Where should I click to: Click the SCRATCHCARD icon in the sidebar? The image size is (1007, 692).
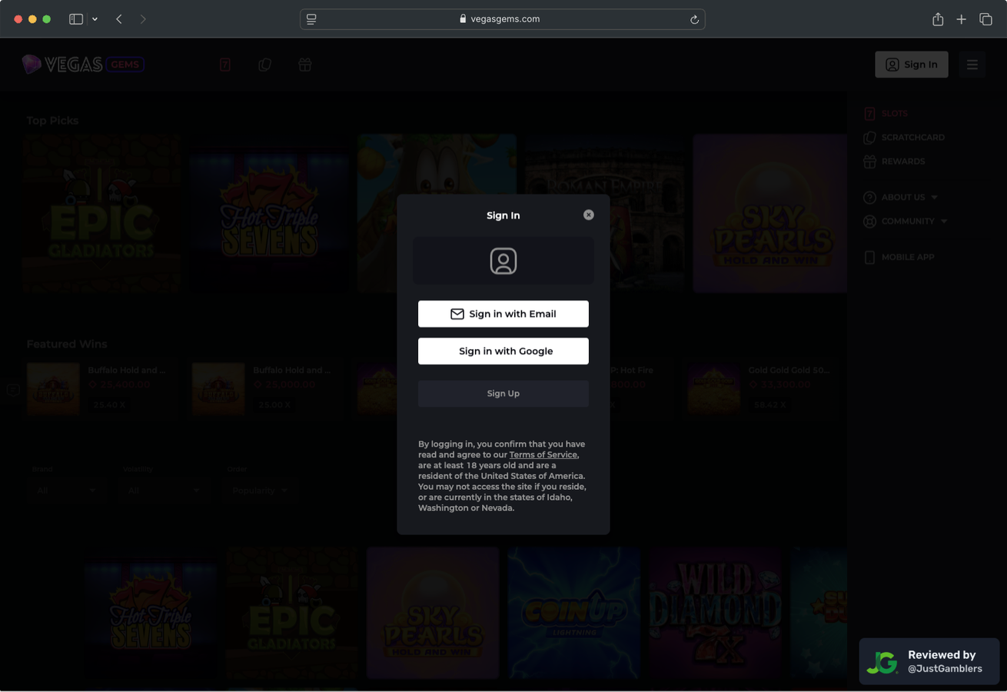coord(869,138)
